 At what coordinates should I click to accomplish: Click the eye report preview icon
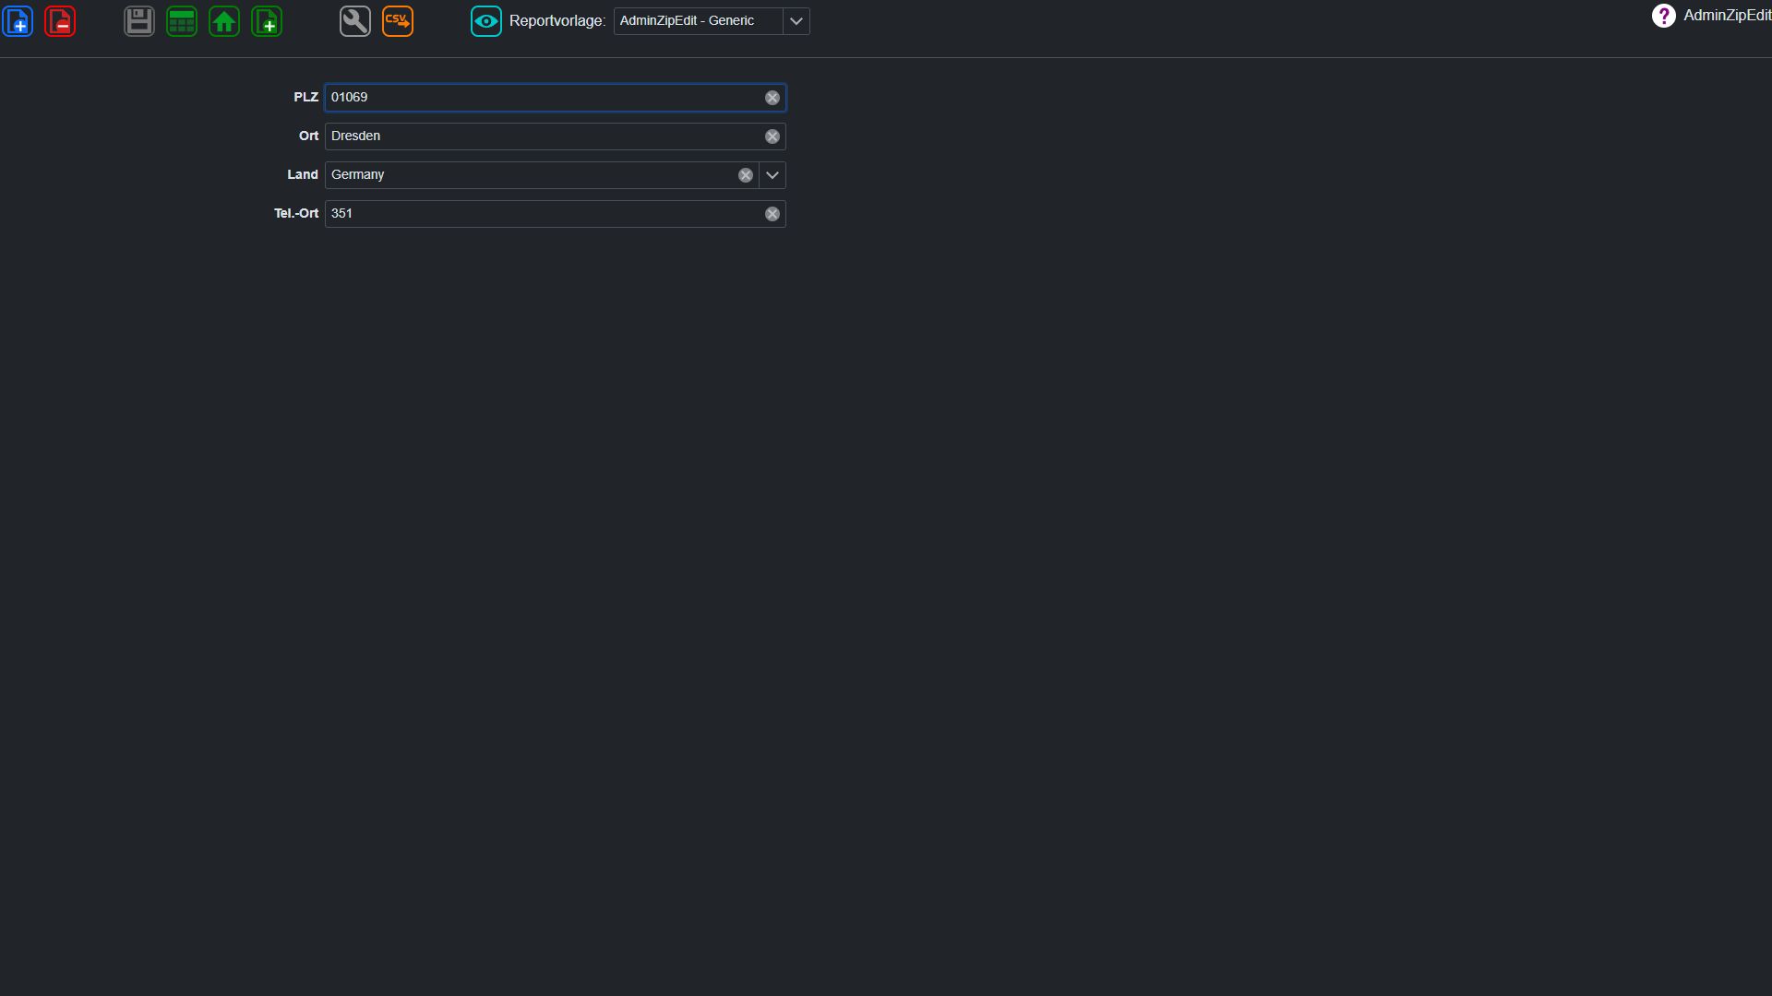pyautogui.click(x=486, y=21)
